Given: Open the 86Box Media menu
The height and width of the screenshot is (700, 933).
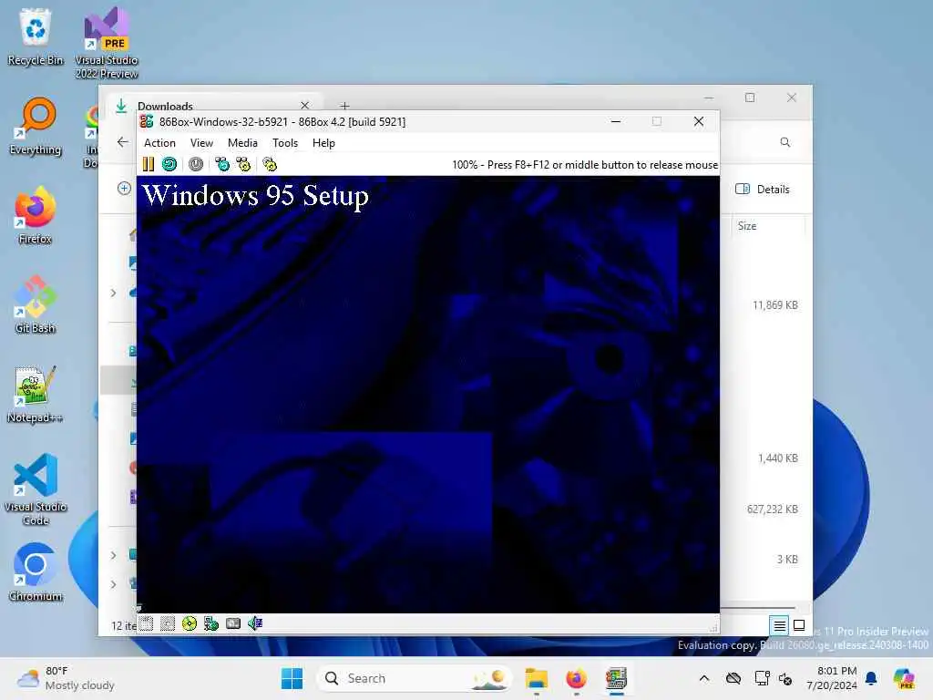Looking at the screenshot, I should [x=242, y=143].
